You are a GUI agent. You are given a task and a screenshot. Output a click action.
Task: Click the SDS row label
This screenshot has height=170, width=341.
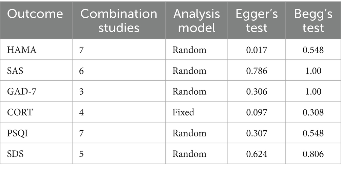point(15,154)
